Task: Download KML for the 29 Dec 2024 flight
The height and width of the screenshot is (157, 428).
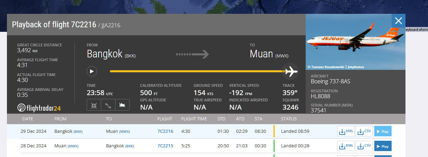Action: 346,131
